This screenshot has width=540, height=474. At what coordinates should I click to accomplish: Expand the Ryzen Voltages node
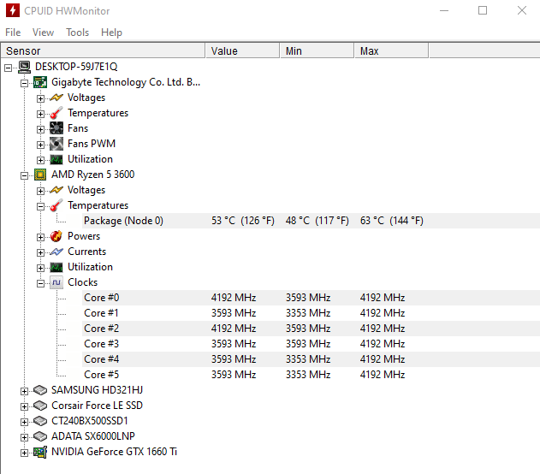point(40,191)
